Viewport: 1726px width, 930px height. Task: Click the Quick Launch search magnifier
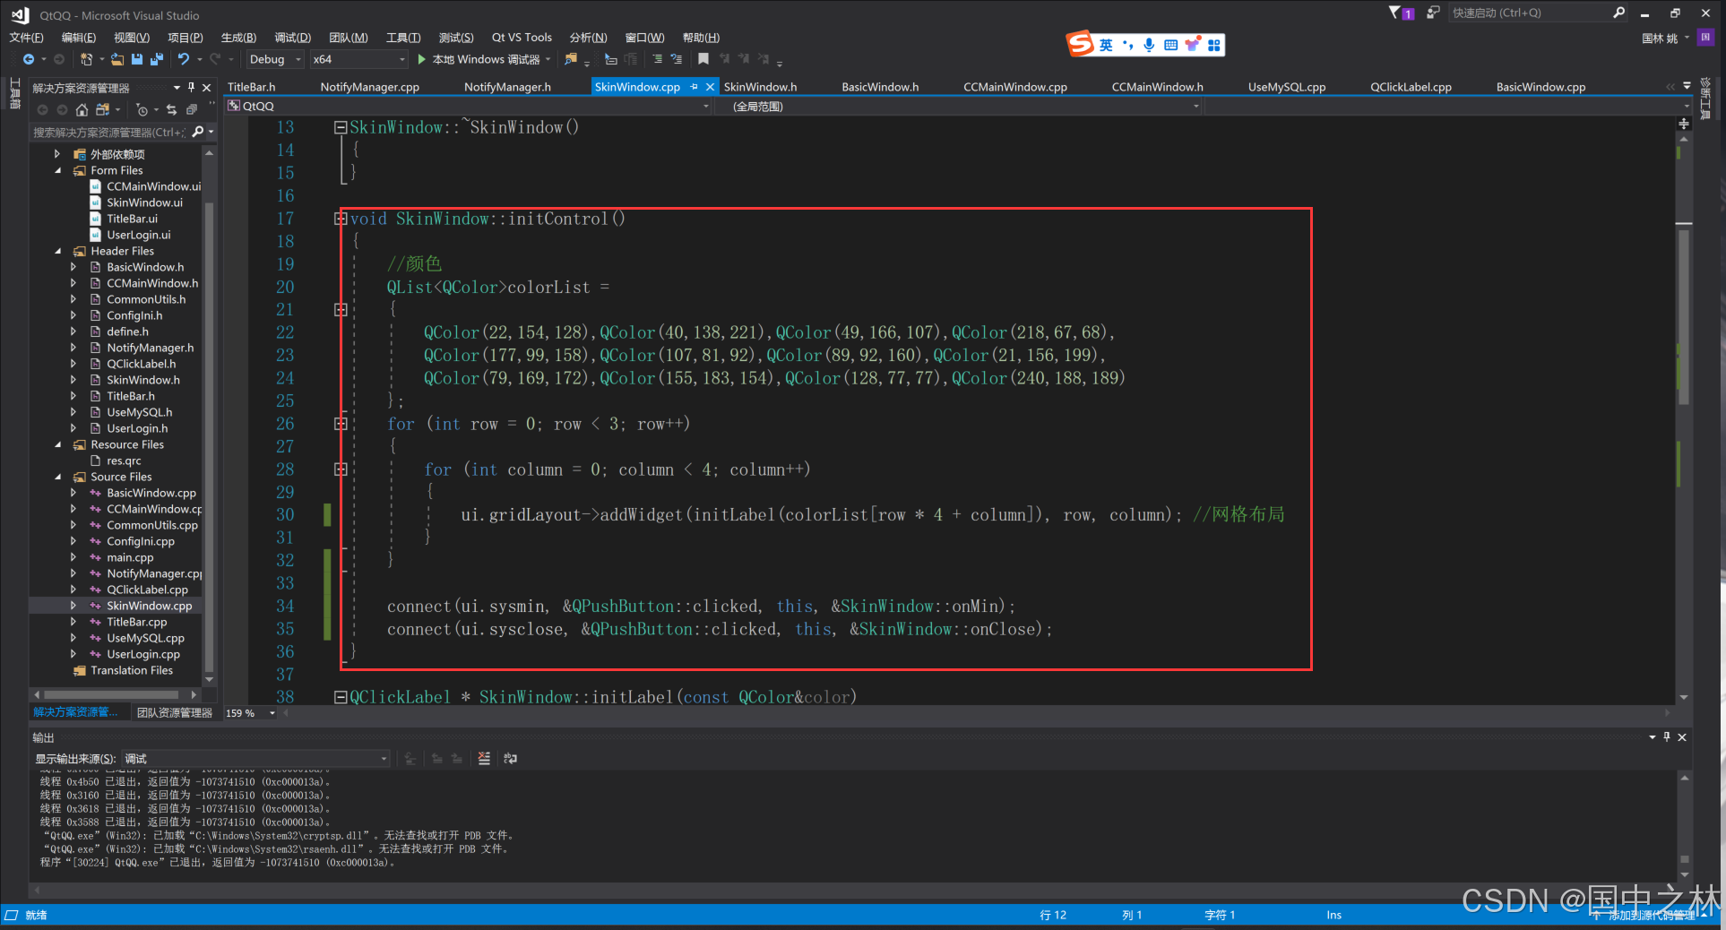(1618, 13)
